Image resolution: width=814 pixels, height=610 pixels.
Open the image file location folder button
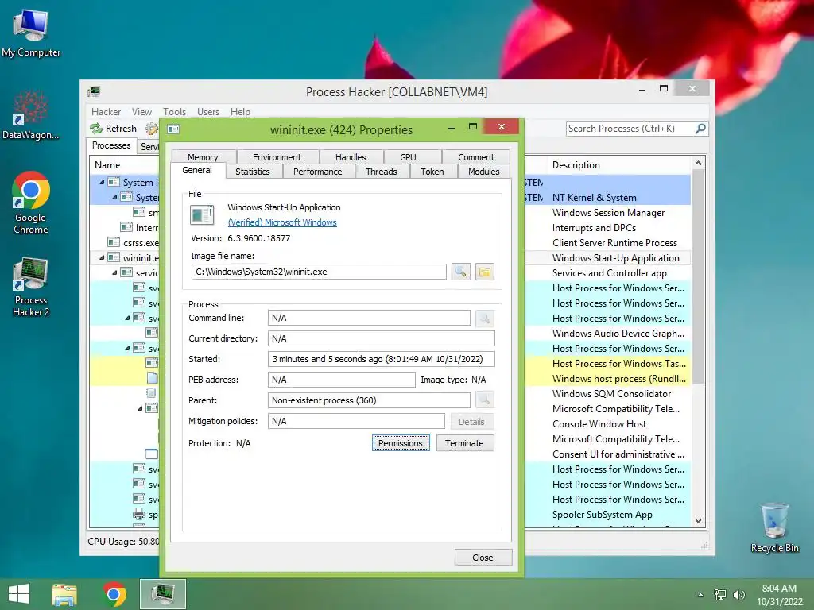[484, 272]
